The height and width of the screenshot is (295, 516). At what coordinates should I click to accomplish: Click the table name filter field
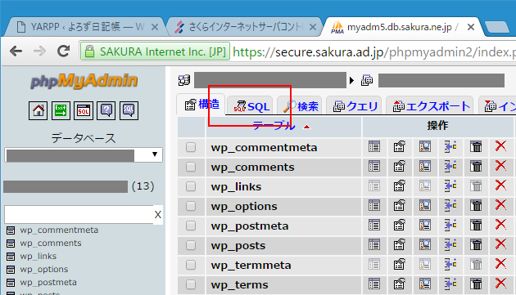(79, 215)
